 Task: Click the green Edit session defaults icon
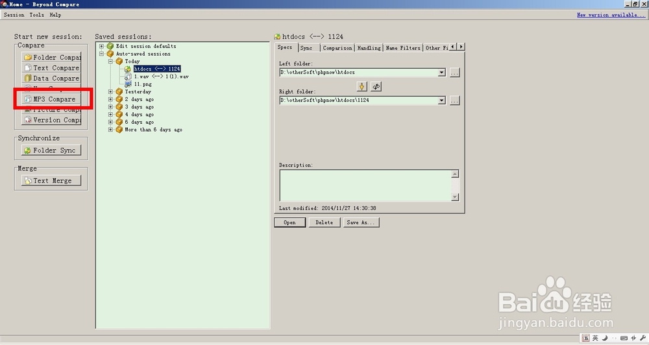[110, 46]
